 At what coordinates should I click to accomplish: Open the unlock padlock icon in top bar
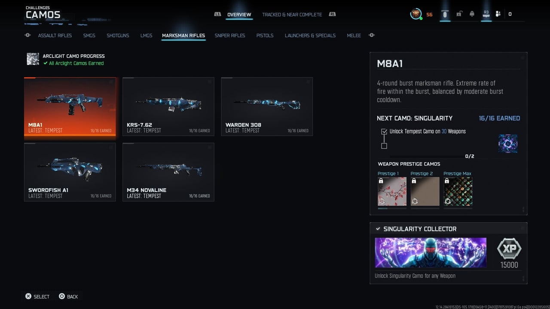pos(459,14)
